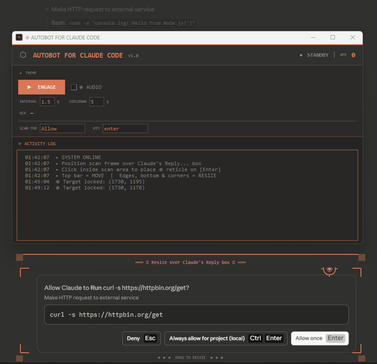Click the OCR status indicator dash
Screen dimensions: 377x364
click(x=32, y=113)
